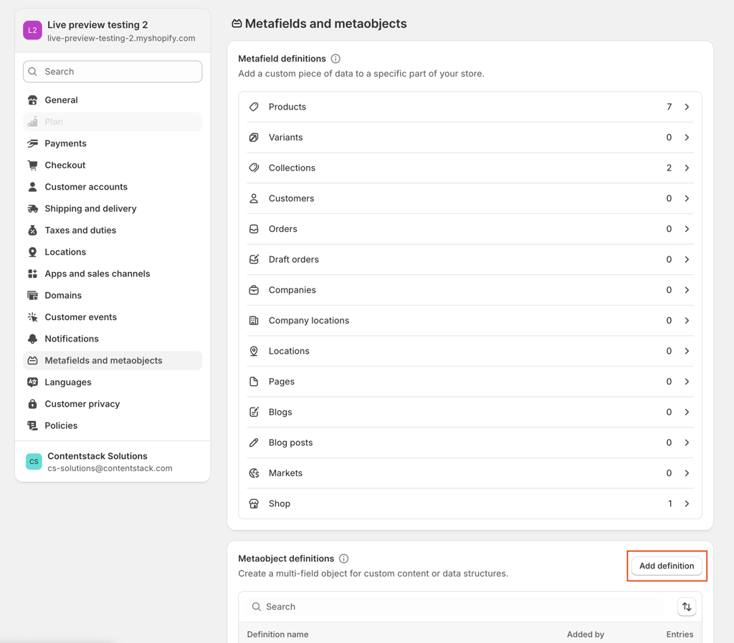Expand the Variants row chevron

click(687, 137)
